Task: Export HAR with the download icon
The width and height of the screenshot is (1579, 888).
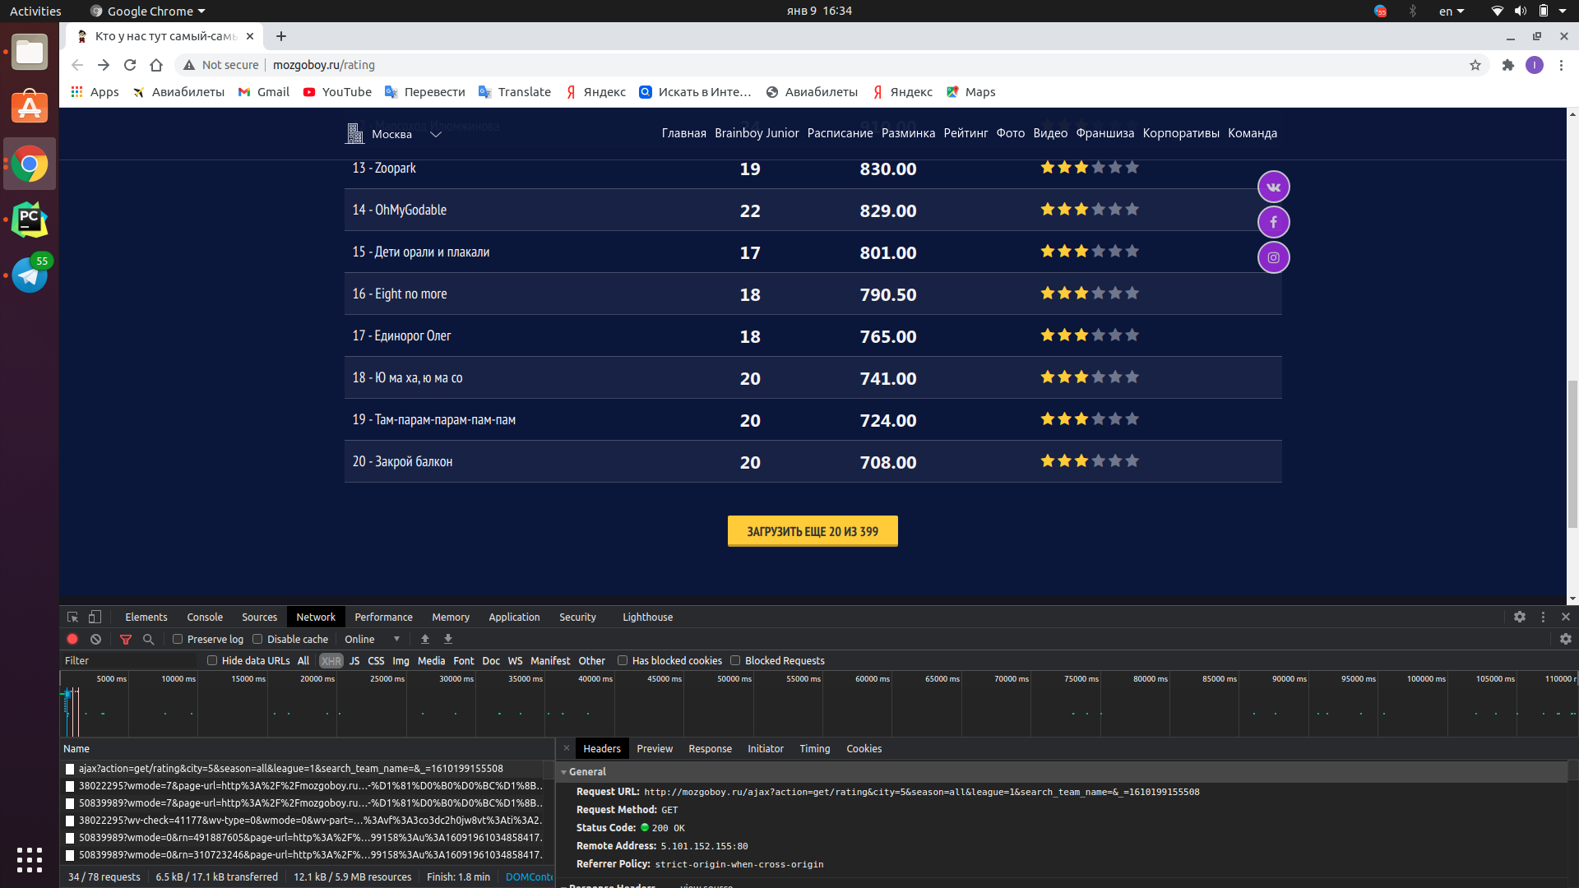Action: coord(448,639)
